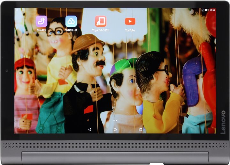230x165 pixels.
Task: Tap the Yoga Tab 3 Pro label
Action: pos(100,30)
